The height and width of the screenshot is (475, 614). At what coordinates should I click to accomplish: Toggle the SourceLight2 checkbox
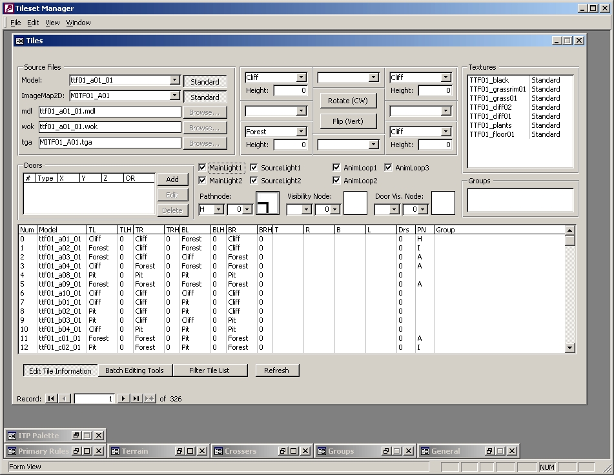[x=254, y=181]
